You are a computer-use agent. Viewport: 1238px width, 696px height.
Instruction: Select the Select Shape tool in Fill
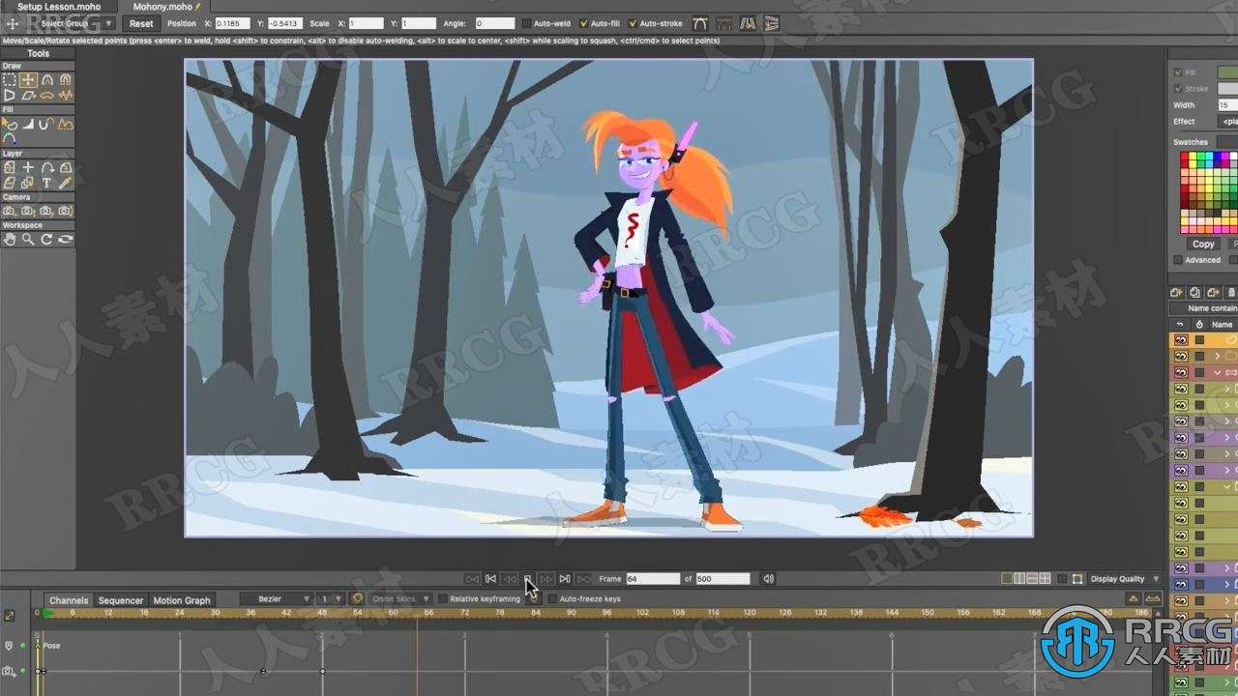click(10, 124)
